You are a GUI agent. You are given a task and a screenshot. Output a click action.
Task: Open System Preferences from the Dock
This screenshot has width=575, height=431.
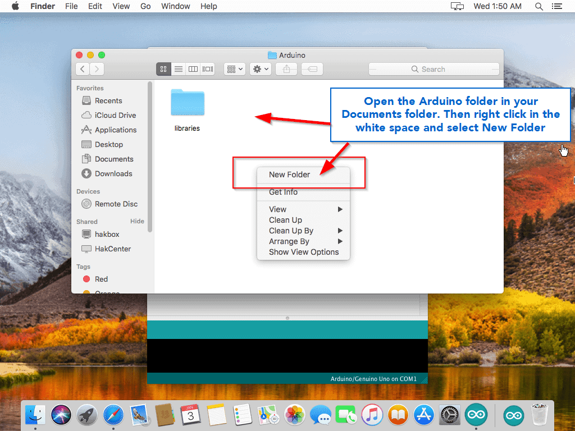coord(450,415)
